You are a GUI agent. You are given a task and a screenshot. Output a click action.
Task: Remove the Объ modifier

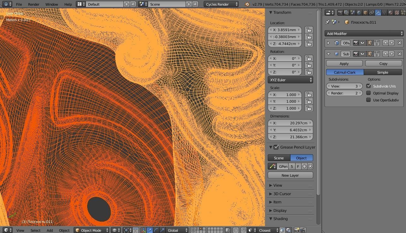(400, 43)
